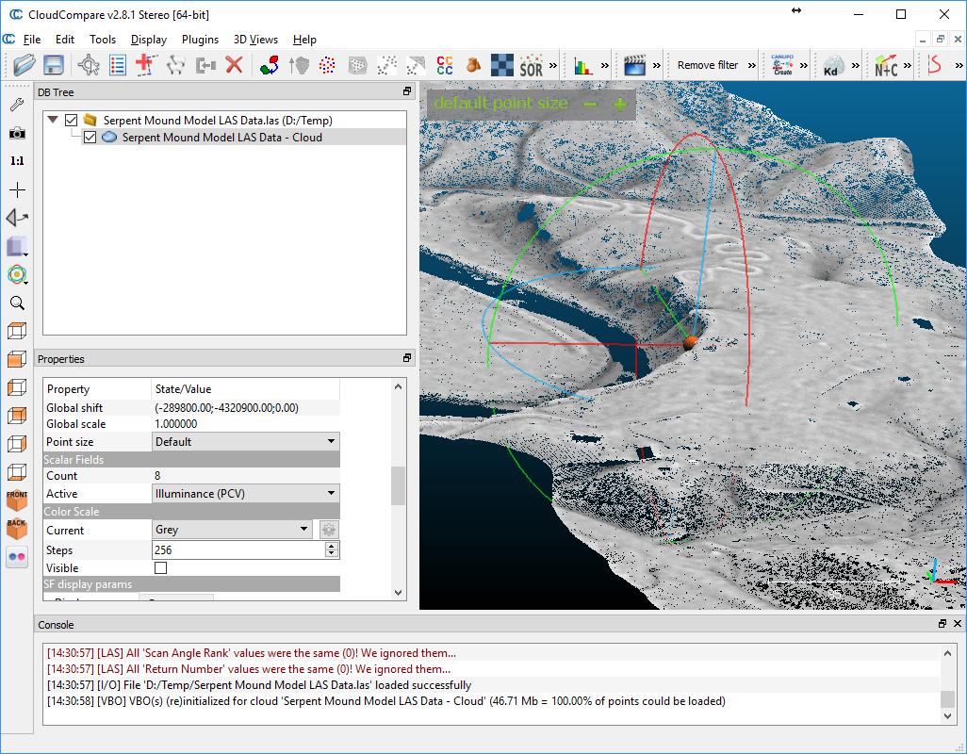Uncheck the Serpent Mound LAS Data.las file

coord(71,121)
